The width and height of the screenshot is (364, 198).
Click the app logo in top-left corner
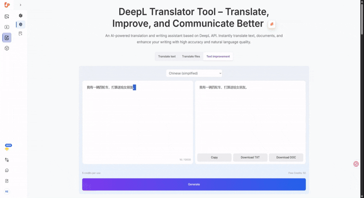[x=7, y=5]
